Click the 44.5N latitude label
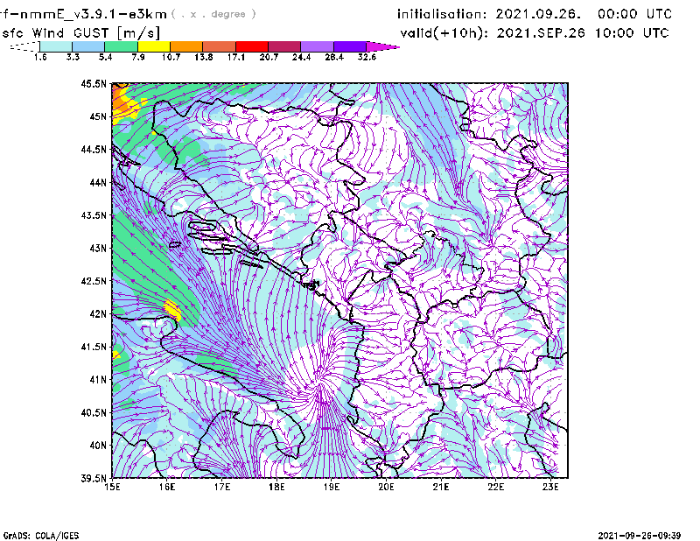The width and height of the screenshot is (700, 541). [x=94, y=149]
